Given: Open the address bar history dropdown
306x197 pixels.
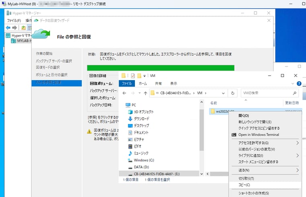Looking at the screenshot, I should pyautogui.click(x=223, y=93).
